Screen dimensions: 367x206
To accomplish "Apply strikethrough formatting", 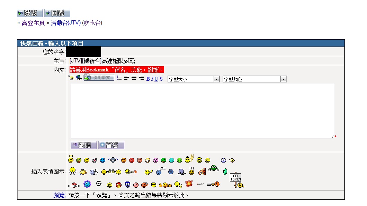I will [161, 79].
